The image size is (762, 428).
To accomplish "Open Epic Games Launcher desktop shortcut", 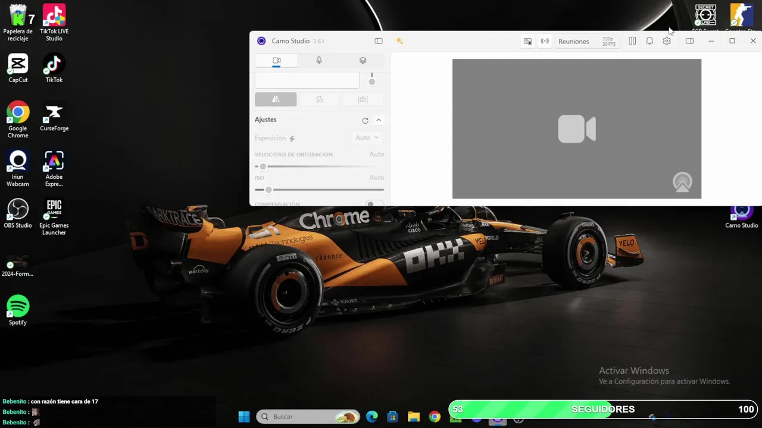I will [54, 217].
